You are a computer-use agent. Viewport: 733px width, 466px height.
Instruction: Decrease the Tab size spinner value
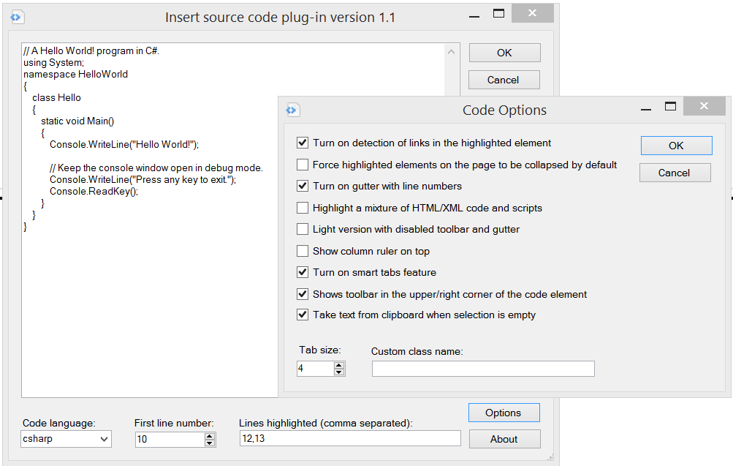coord(338,372)
